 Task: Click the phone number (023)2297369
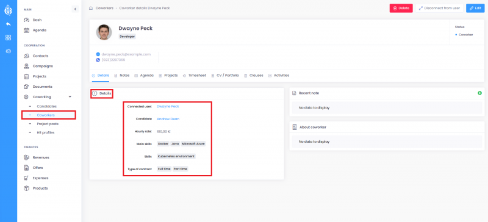113,60
